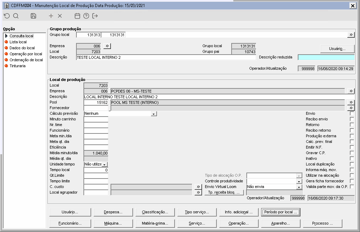
Task: Enable the Emitir N.F. checkbox
Action: [352, 147]
